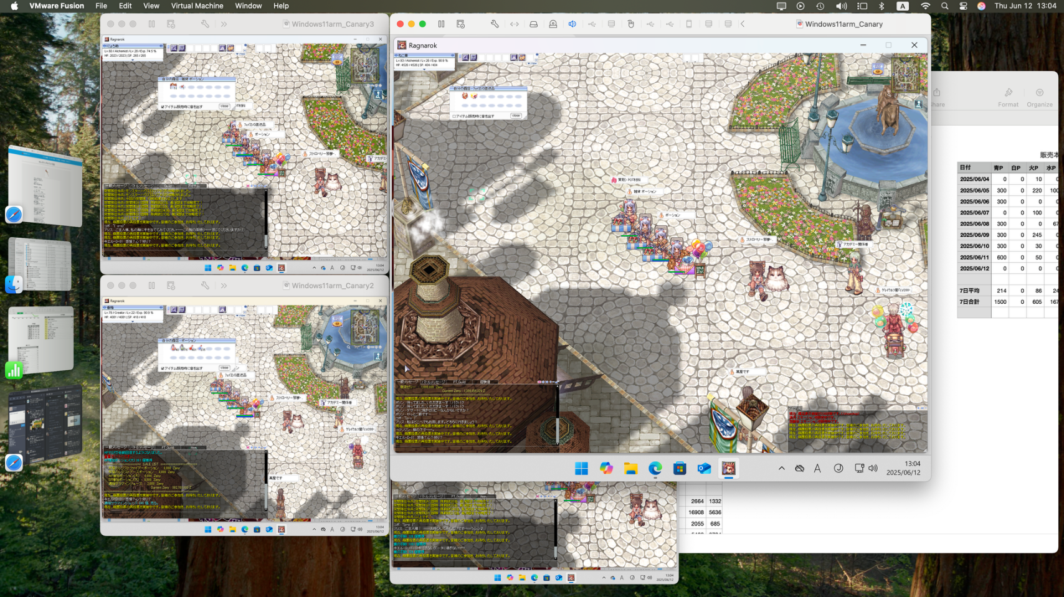Toggle Stage Manager icon in macOS menu bar
The width and height of the screenshot is (1064, 597).
point(862,6)
